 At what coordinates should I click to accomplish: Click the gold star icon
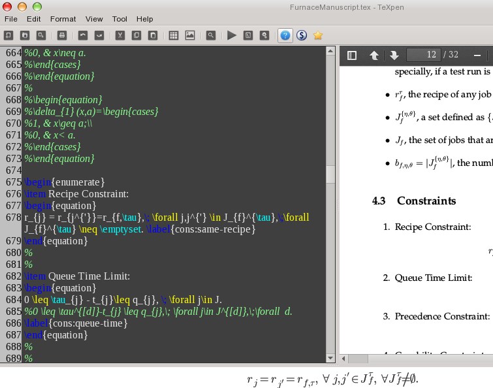tap(318, 35)
